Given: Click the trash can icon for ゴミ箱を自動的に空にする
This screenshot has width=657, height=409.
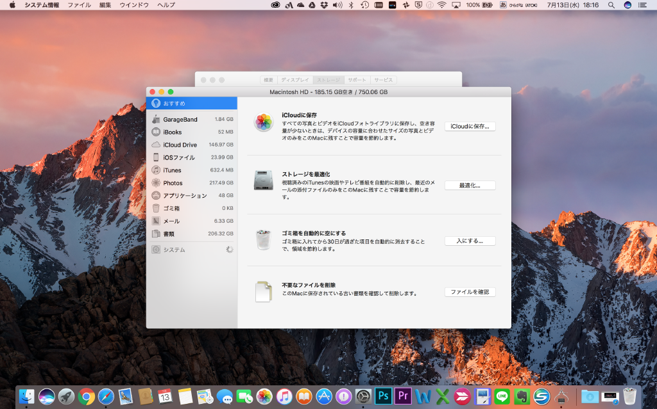Looking at the screenshot, I should (x=263, y=239).
